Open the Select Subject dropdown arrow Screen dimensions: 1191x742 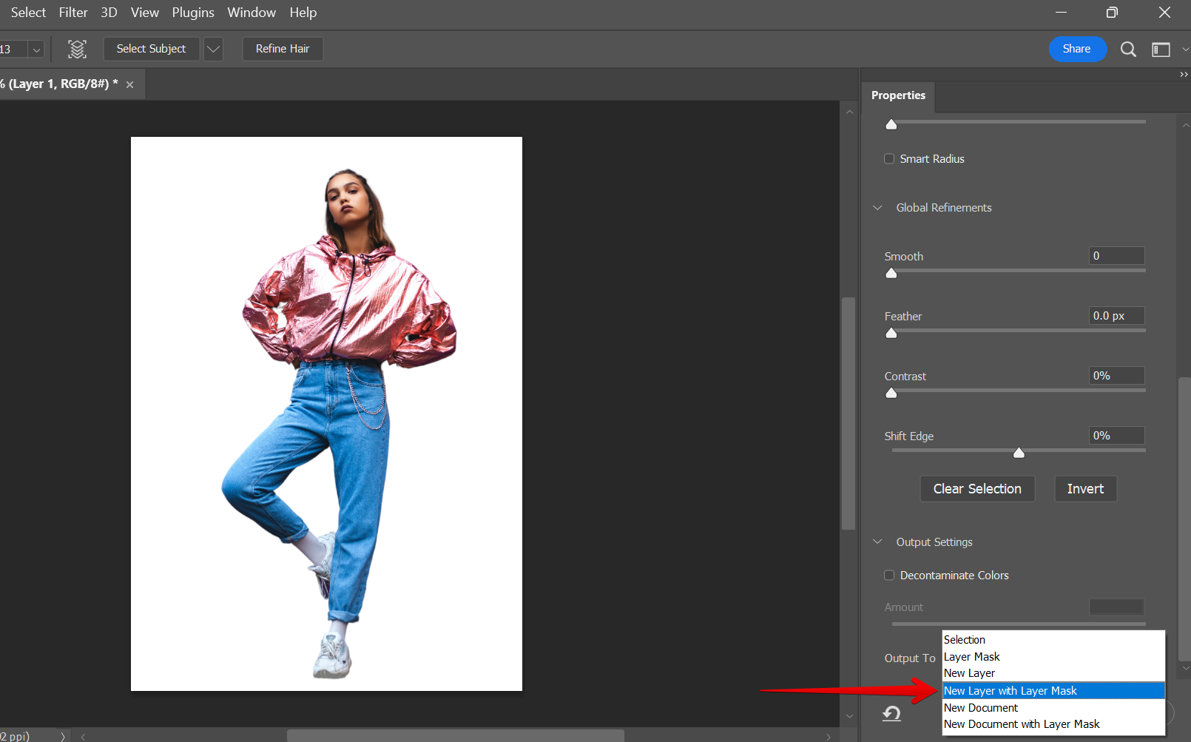point(213,50)
